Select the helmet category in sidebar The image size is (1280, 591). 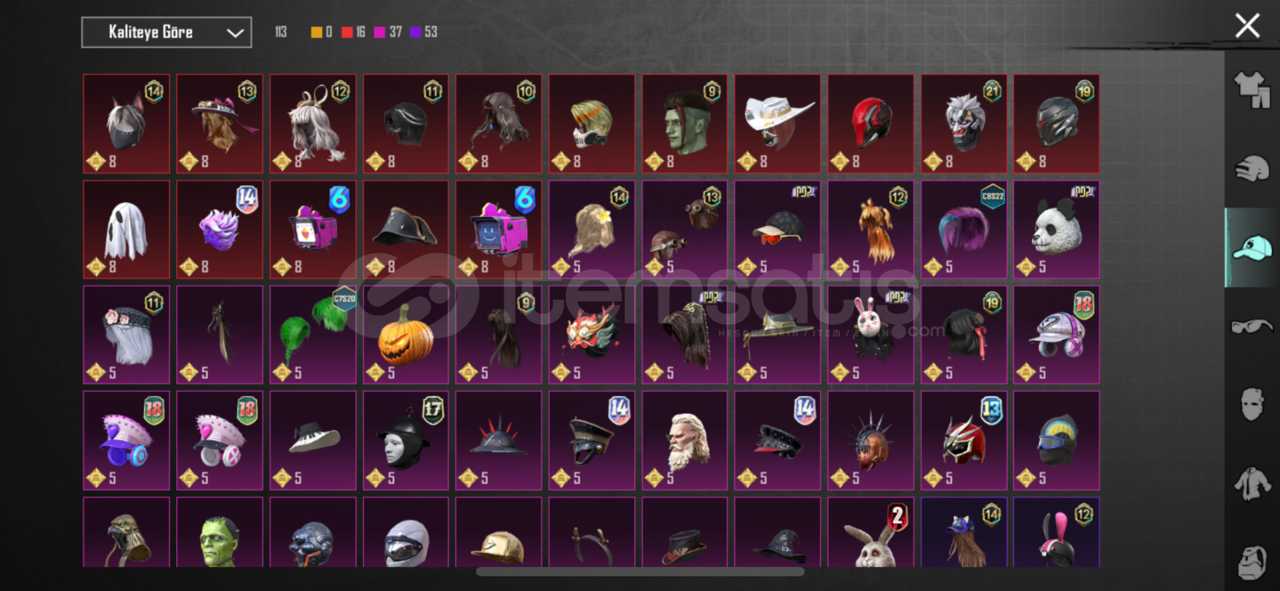(x=1252, y=169)
